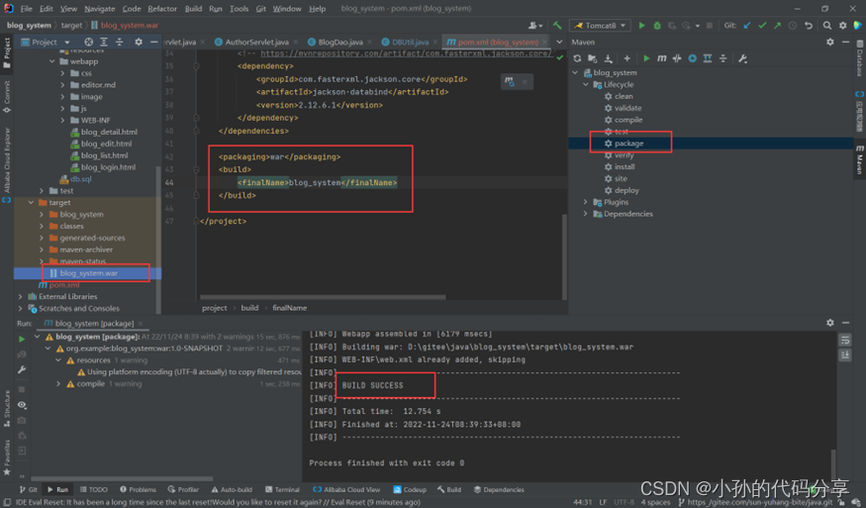Select blog_login.html file
Viewport: 866px width, 508px height.
(108, 167)
